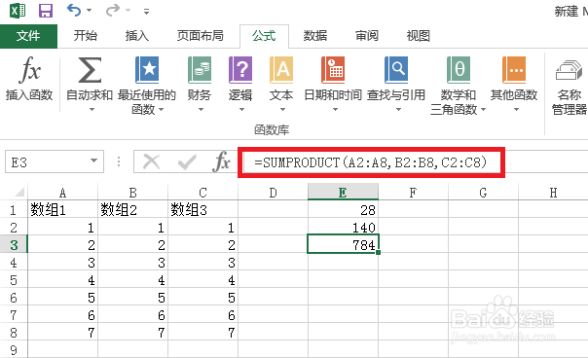Customize Quick Access Toolbar dropdown
Image resolution: width=588 pixels, height=358 pixels.
click(146, 12)
